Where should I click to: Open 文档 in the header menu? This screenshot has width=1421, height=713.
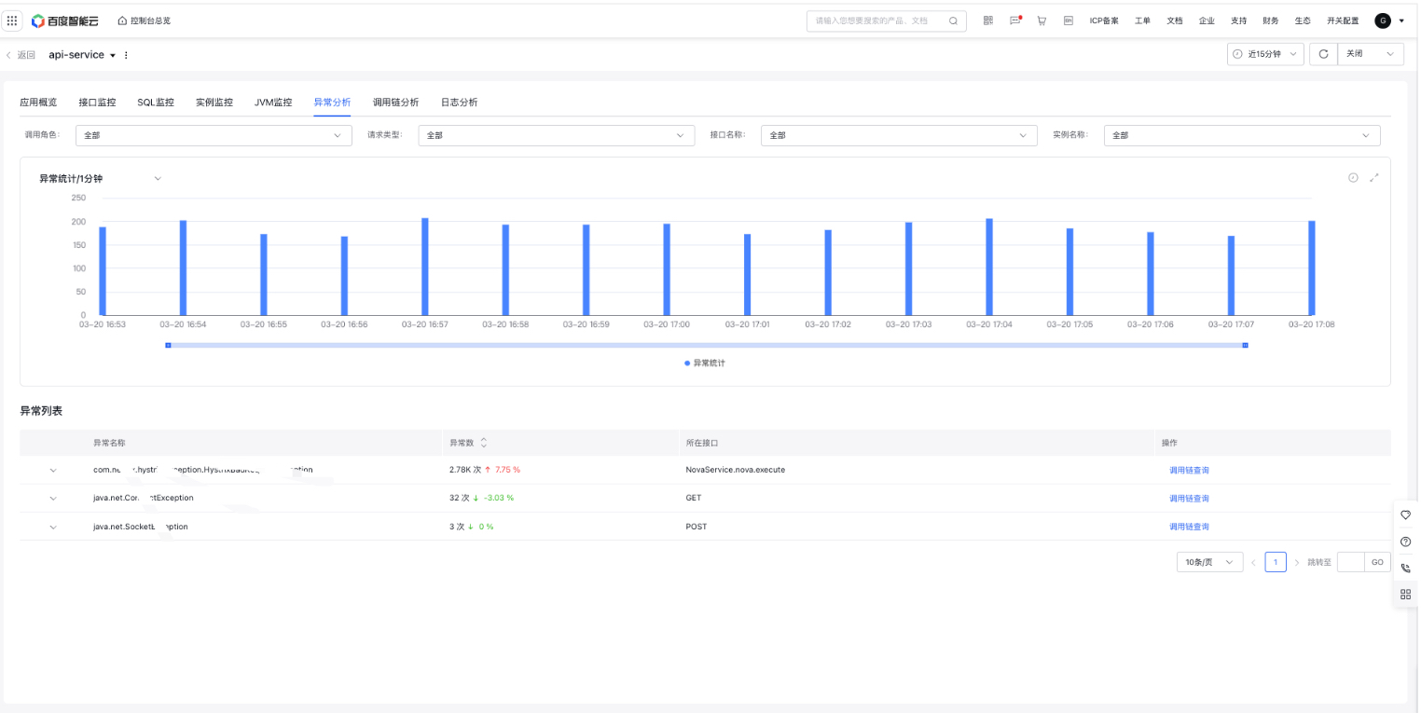1175,21
